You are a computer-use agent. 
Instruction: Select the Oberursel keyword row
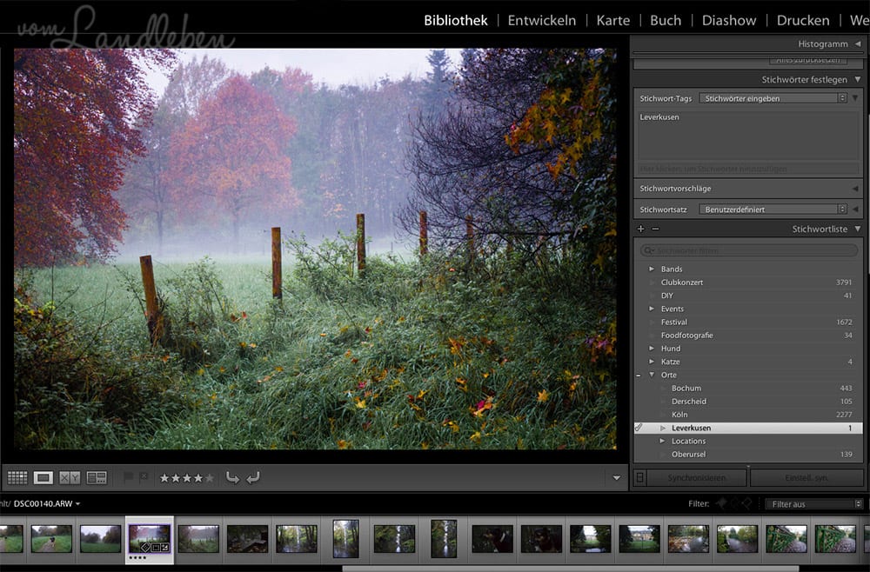748,455
